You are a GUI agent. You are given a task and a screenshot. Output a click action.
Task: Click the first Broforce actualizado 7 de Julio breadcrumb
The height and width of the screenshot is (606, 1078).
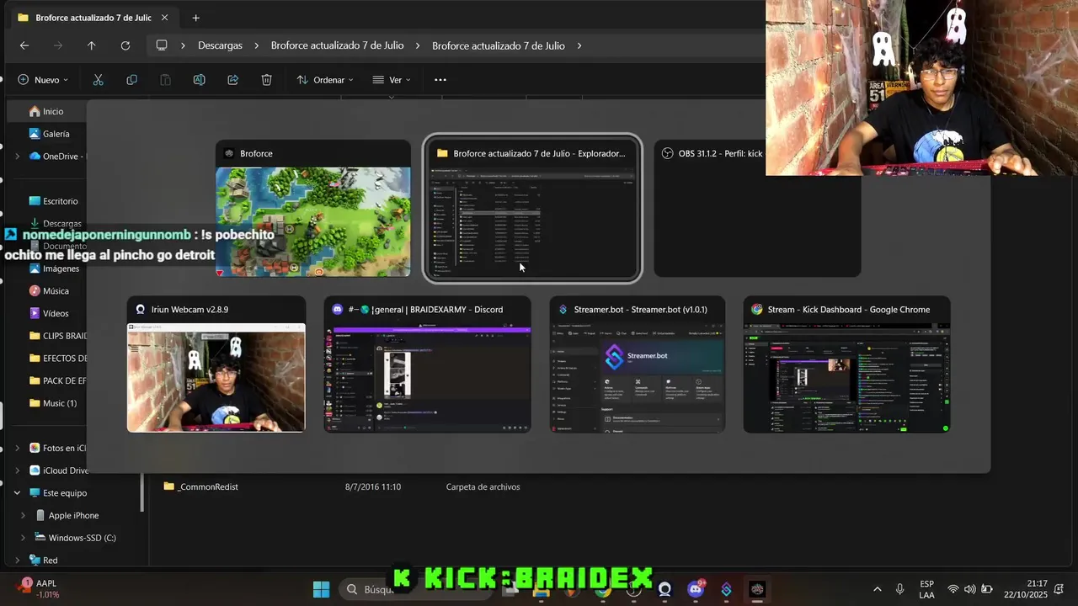(337, 45)
